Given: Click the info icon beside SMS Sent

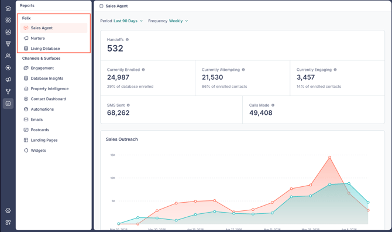Looking at the screenshot, I should [128, 105].
